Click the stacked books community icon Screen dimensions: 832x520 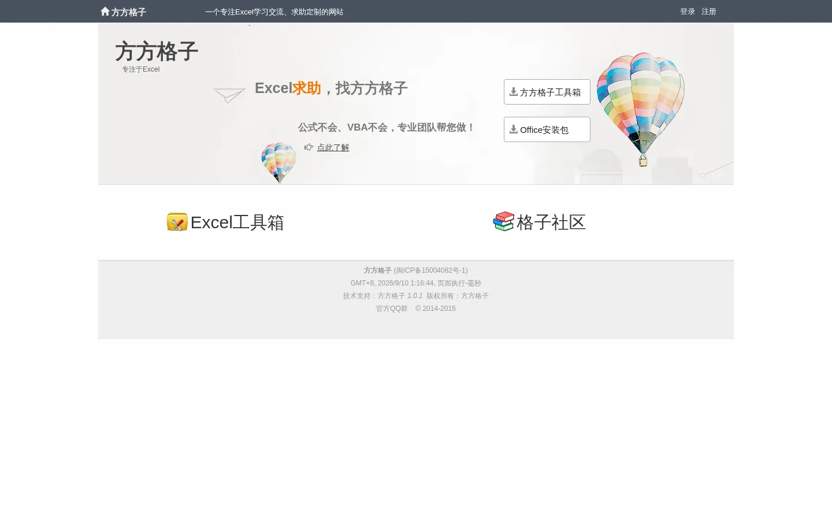click(x=504, y=221)
